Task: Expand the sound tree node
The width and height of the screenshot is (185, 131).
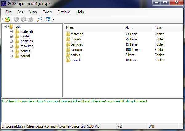Action: [11, 56]
